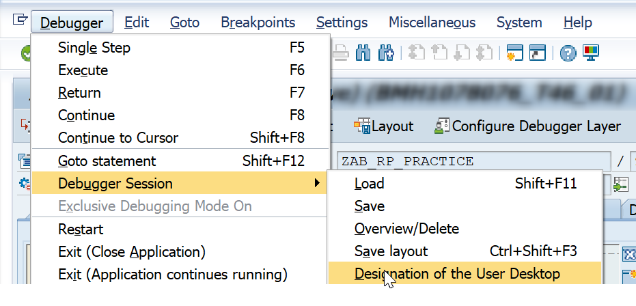This screenshot has width=636, height=306.
Task: Click the Create New Session window icon
Action: pyautogui.click(x=514, y=53)
